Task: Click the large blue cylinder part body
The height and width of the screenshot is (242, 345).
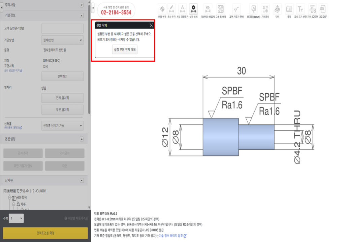Action: pyautogui.click(x=221, y=137)
